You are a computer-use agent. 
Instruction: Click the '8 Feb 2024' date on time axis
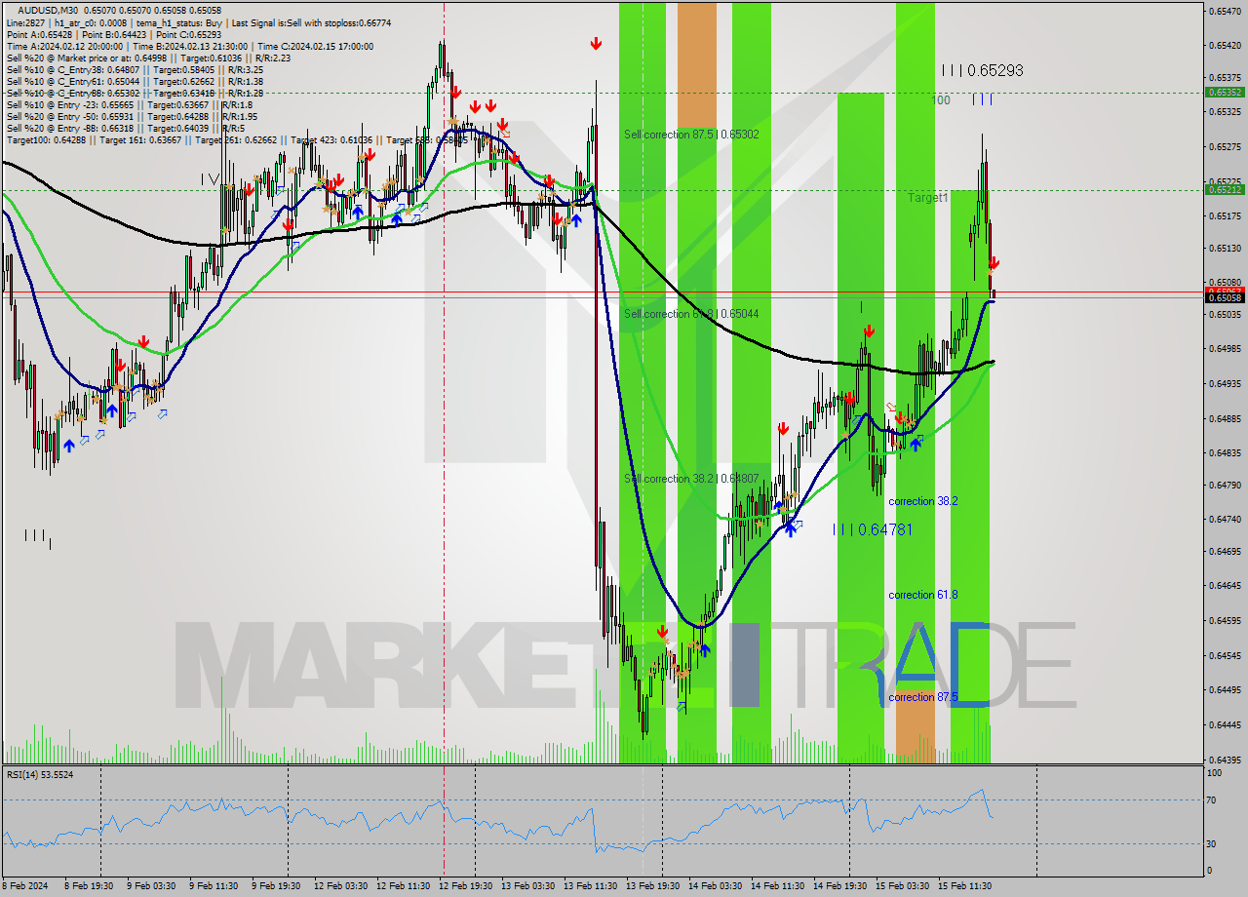point(25,886)
